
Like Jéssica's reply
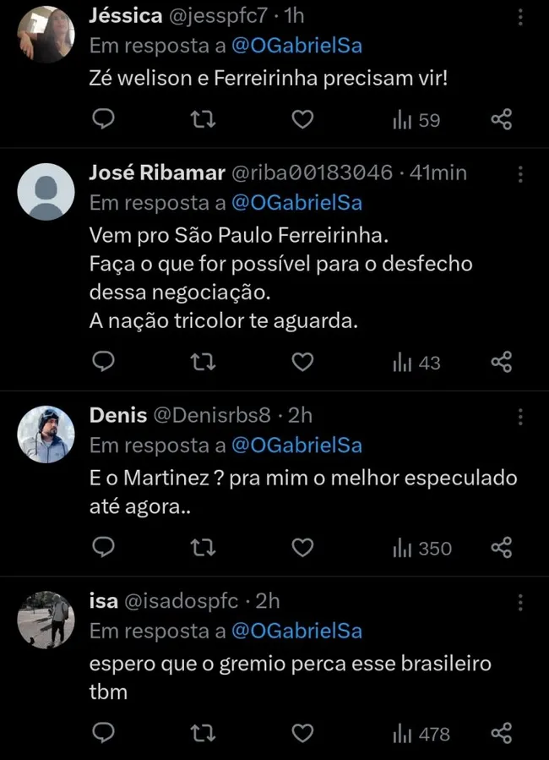click(x=302, y=119)
